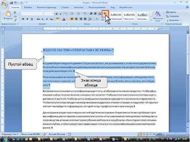Switch to Рецензирование tab

pos(97,7)
